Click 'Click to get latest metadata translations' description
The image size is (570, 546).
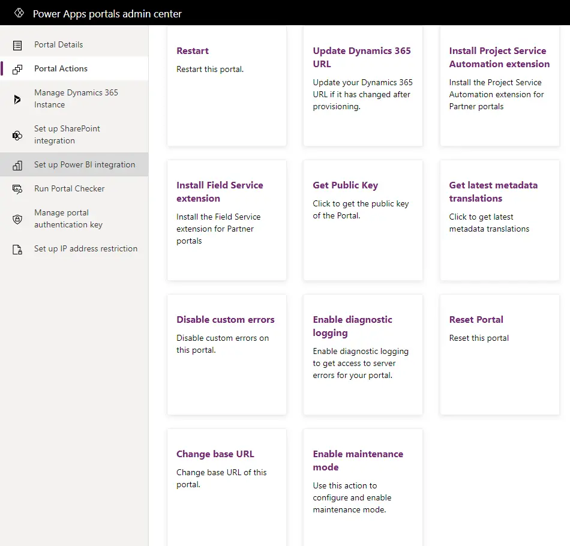tap(489, 223)
